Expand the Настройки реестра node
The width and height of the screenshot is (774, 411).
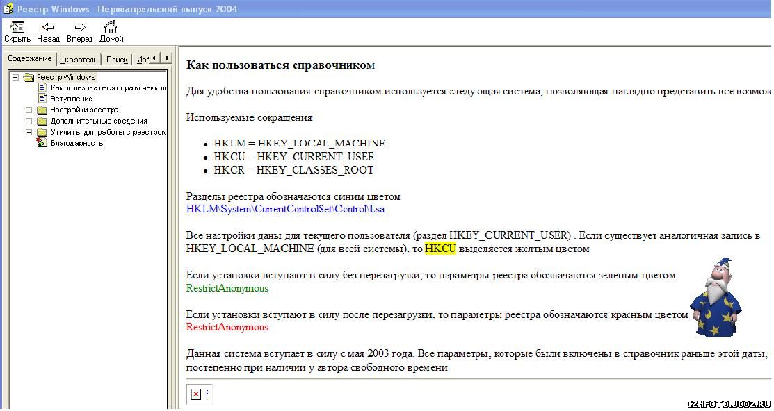coord(29,110)
